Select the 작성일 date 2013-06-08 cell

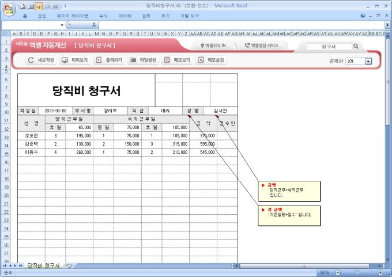click(x=55, y=111)
